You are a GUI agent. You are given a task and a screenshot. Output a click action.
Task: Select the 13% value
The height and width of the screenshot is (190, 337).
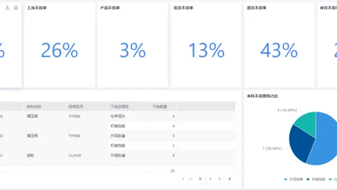tap(206, 51)
